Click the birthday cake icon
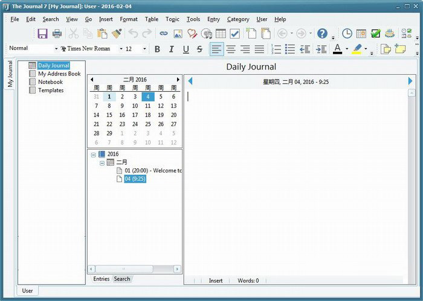This screenshot has width=423, height=301. (390, 34)
